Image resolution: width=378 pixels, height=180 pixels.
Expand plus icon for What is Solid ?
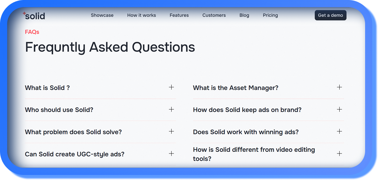click(171, 87)
